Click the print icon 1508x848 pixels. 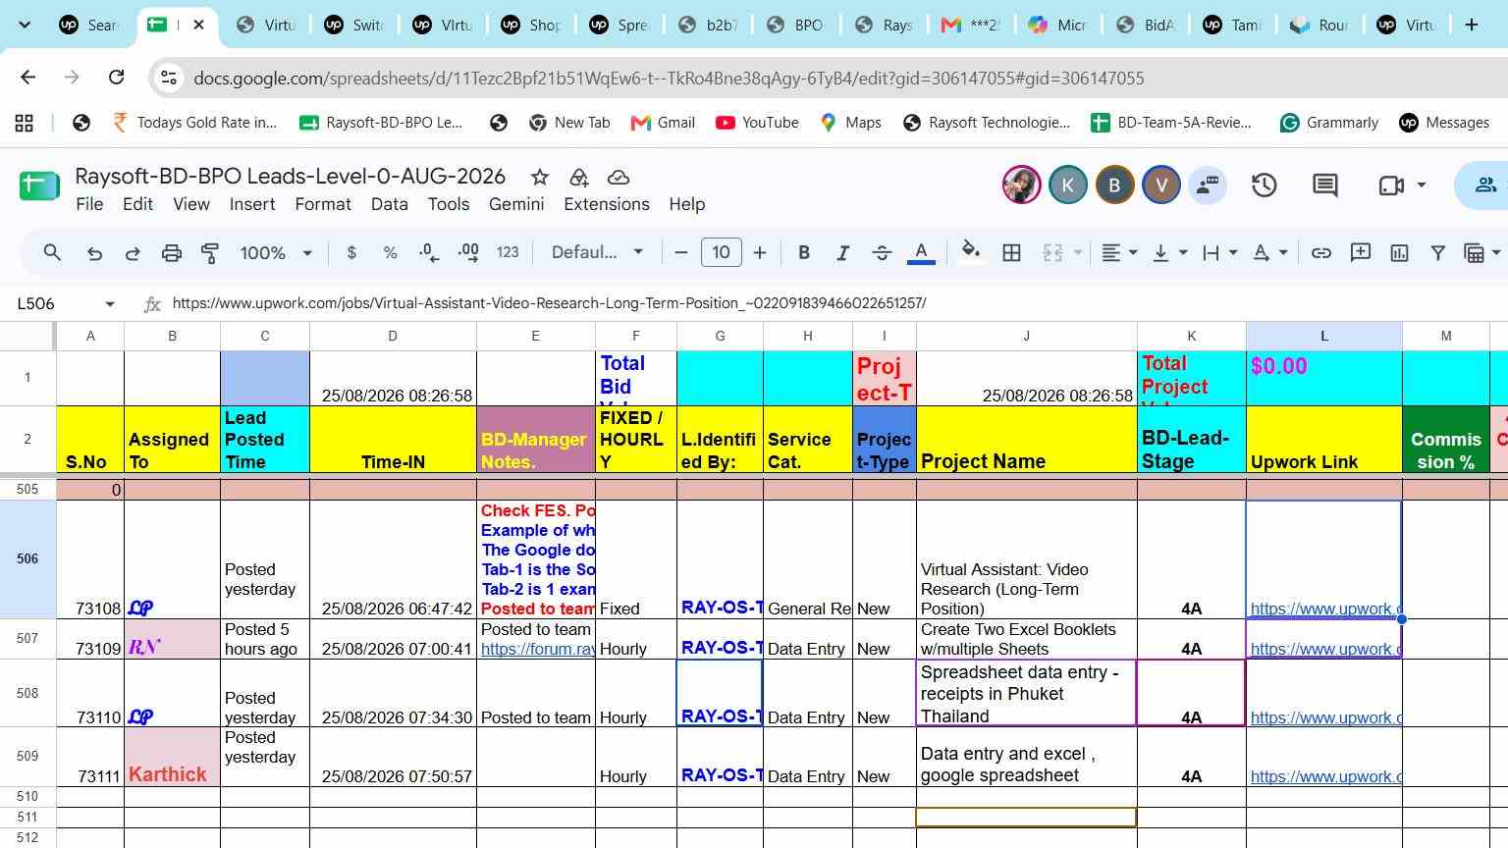tap(172, 253)
